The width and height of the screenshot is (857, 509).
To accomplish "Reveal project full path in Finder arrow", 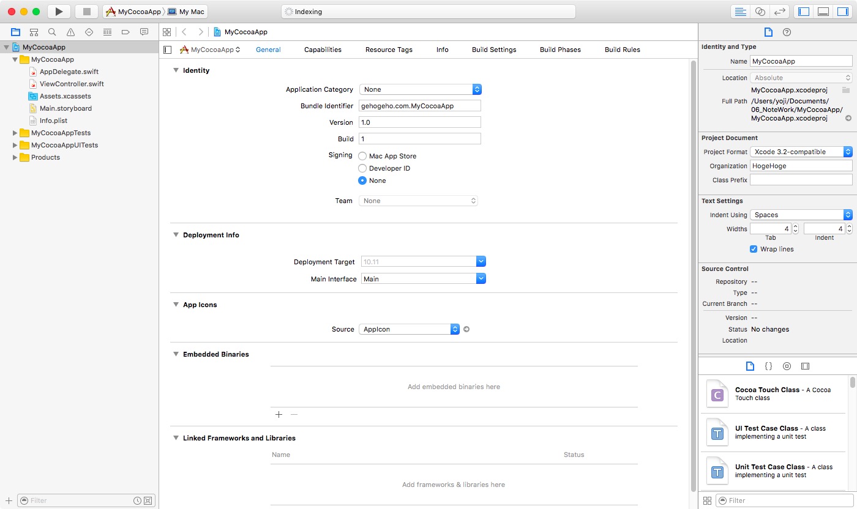I will point(848,118).
